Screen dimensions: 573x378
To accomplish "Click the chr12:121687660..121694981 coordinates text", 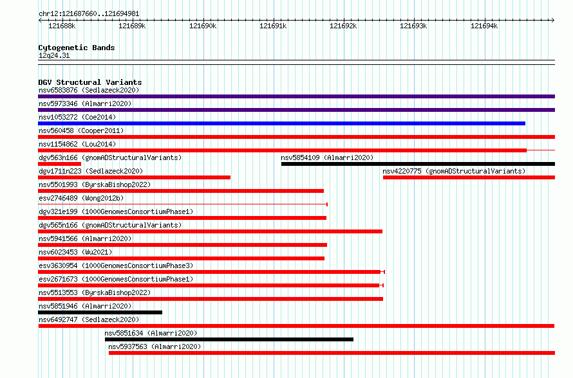I will [89, 14].
